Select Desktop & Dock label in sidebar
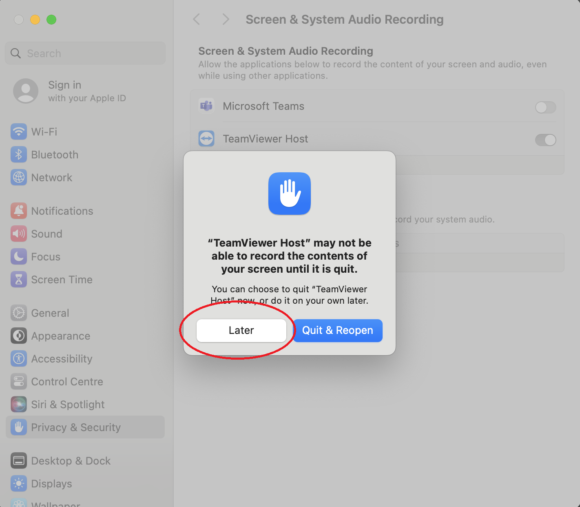The width and height of the screenshot is (580, 507). [71, 461]
